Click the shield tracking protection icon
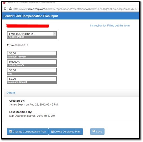This screenshot has width=143, height=142. (5, 9)
